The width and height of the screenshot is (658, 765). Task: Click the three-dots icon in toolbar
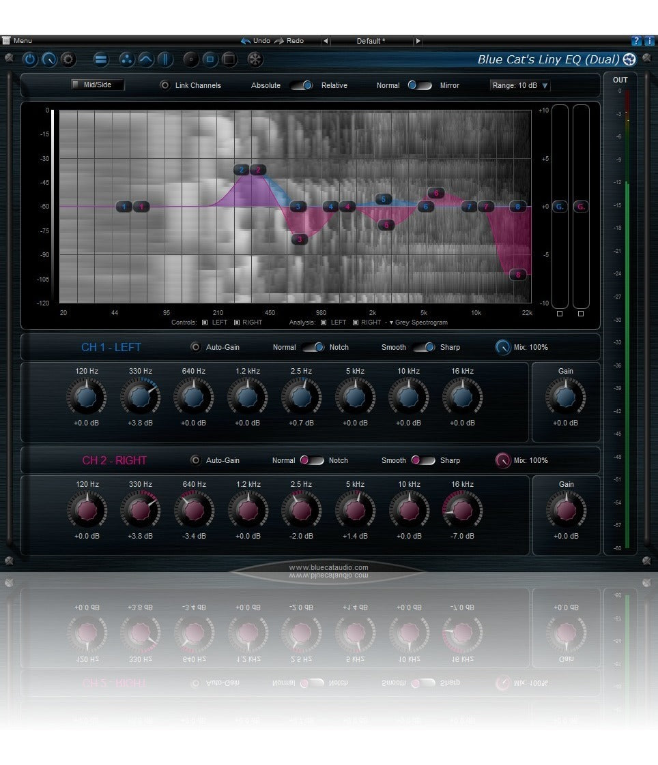(x=127, y=60)
